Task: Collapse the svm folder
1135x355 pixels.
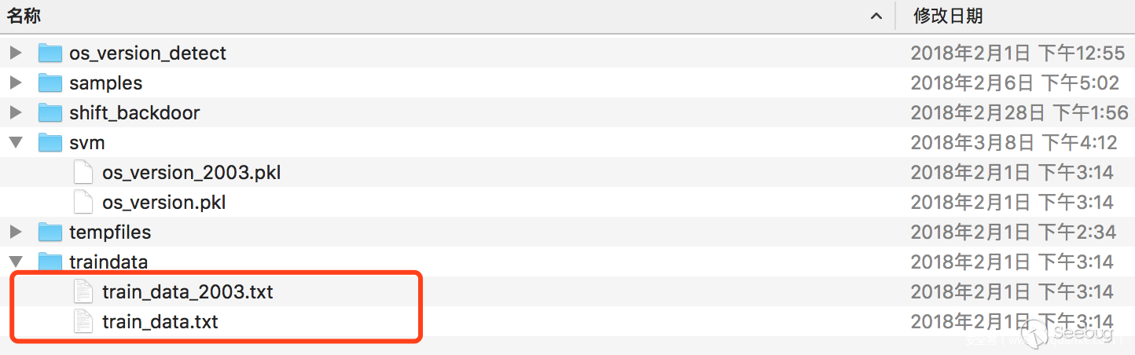Action: (x=15, y=143)
